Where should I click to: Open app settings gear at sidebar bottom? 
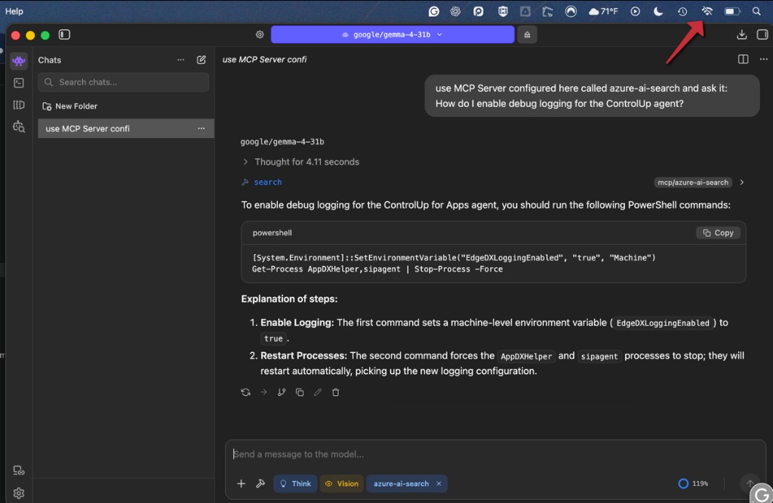tap(19, 492)
